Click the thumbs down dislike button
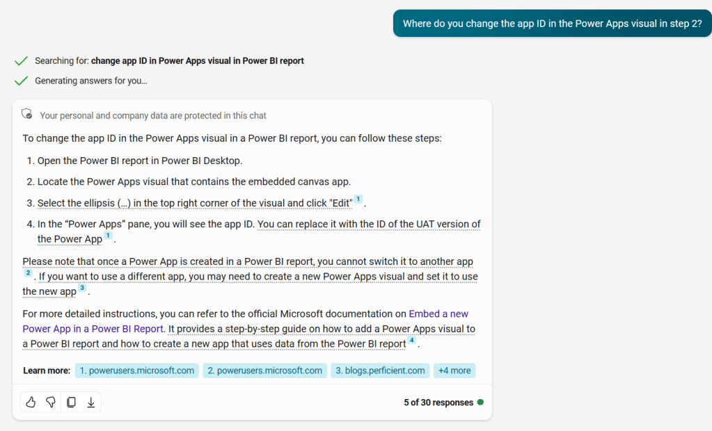712x431 pixels. point(51,402)
